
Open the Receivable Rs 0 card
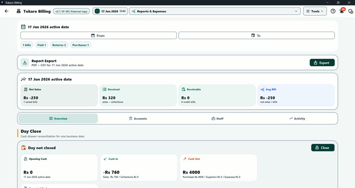(217, 95)
